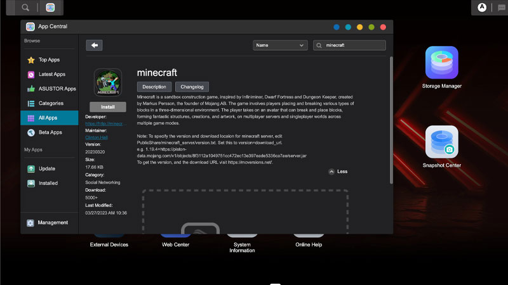
Task: Select Top Apps in sidebar
Action: 49,60
